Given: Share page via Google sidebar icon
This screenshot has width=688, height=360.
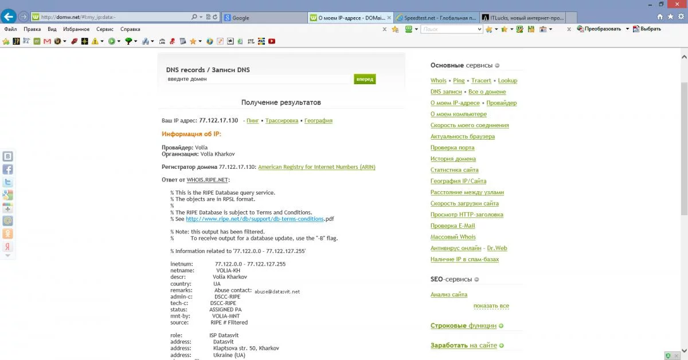Looking at the screenshot, I should tap(7, 195).
